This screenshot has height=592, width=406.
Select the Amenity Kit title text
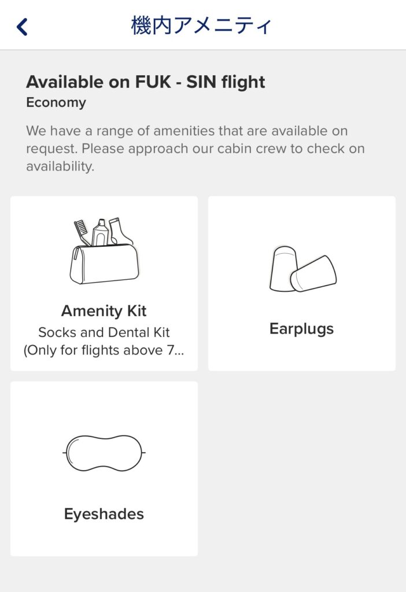[104, 311]
